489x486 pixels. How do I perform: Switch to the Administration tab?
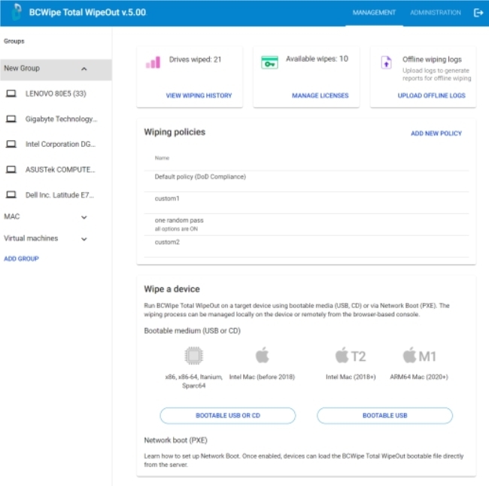pos(436,13)
